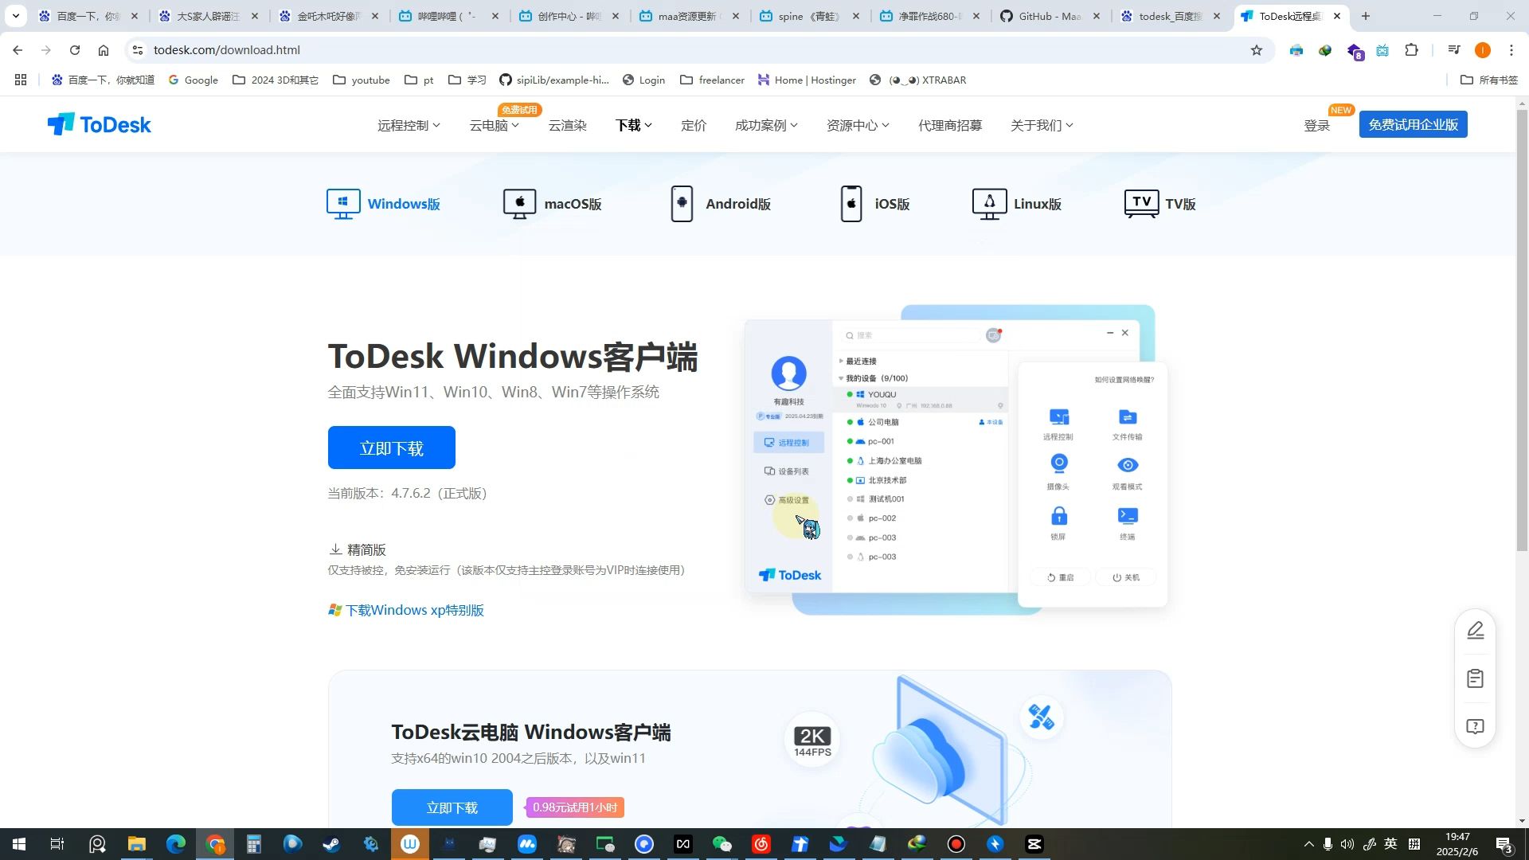Select the iOS版 platform icon
The width and height of the screenshot is (1529, 860).
click(851, 204)
